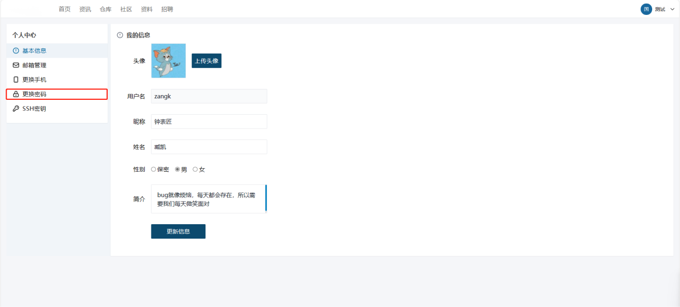Click the key icon for SSH密钥
This screenshot has width=680, height=307.
[x=16, y=109]
